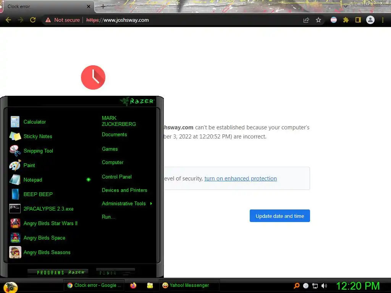Click the striped flag extension icon

(x=334, y=20)
